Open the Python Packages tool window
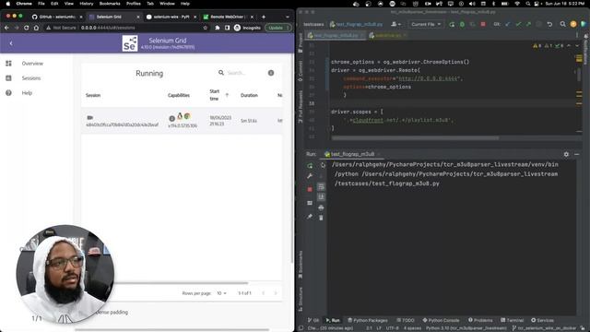 (x=368, y=320)
